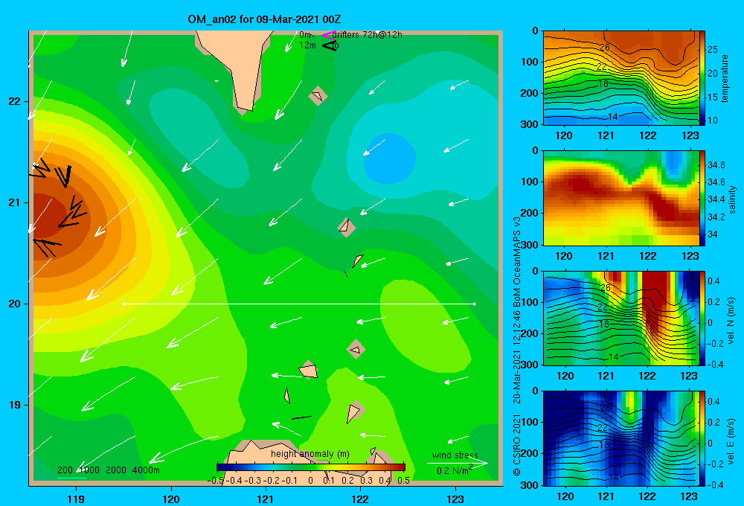Image resolution: width=744 pixels, height=506 pixels.
Task: Click the blue low anomaly eddy center
Action: pos(390,158)
